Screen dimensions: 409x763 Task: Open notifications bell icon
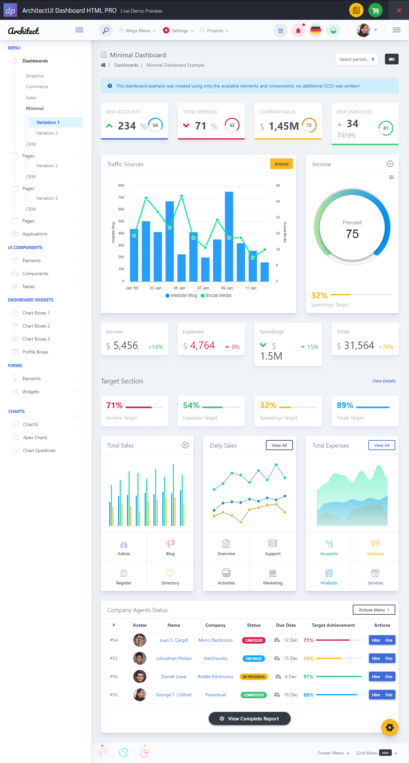298,31
